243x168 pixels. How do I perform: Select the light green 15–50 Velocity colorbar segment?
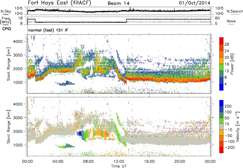coord(221,121)
